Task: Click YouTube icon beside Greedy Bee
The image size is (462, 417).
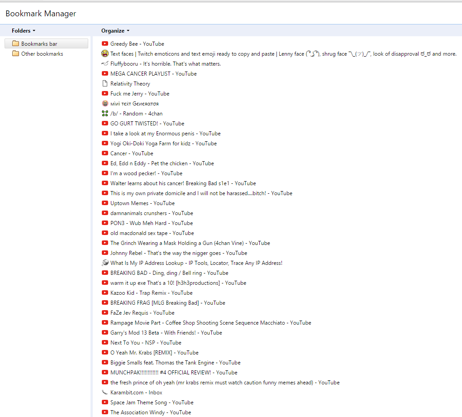Action: click(105, 43)
